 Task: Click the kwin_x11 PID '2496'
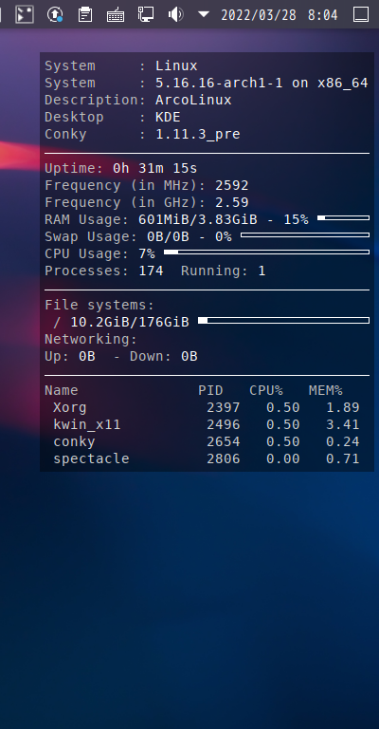pos(224,425)
